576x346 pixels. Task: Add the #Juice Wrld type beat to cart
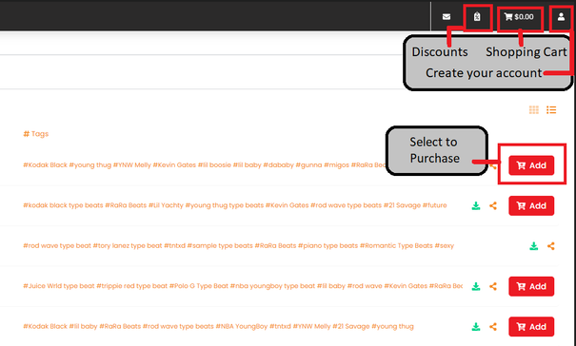[531, 286]
